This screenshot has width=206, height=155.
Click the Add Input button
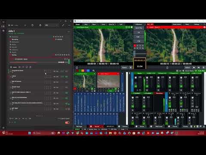tap(79, 127)
